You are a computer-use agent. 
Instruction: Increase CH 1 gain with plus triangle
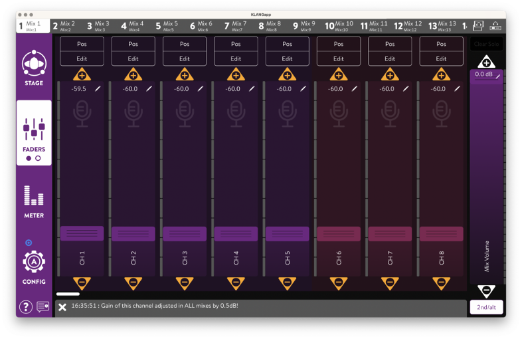(x=82, y=74)
